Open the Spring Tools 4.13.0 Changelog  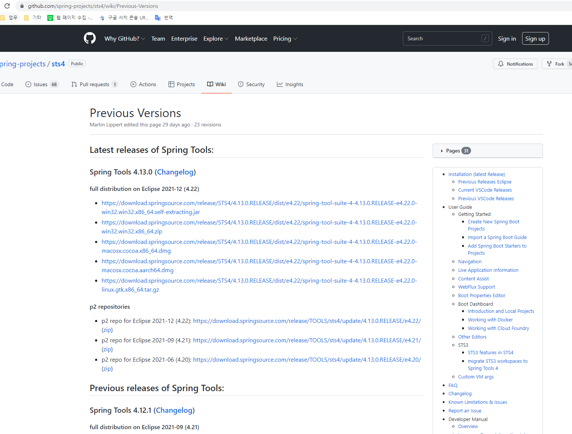[x=175, y=172]
